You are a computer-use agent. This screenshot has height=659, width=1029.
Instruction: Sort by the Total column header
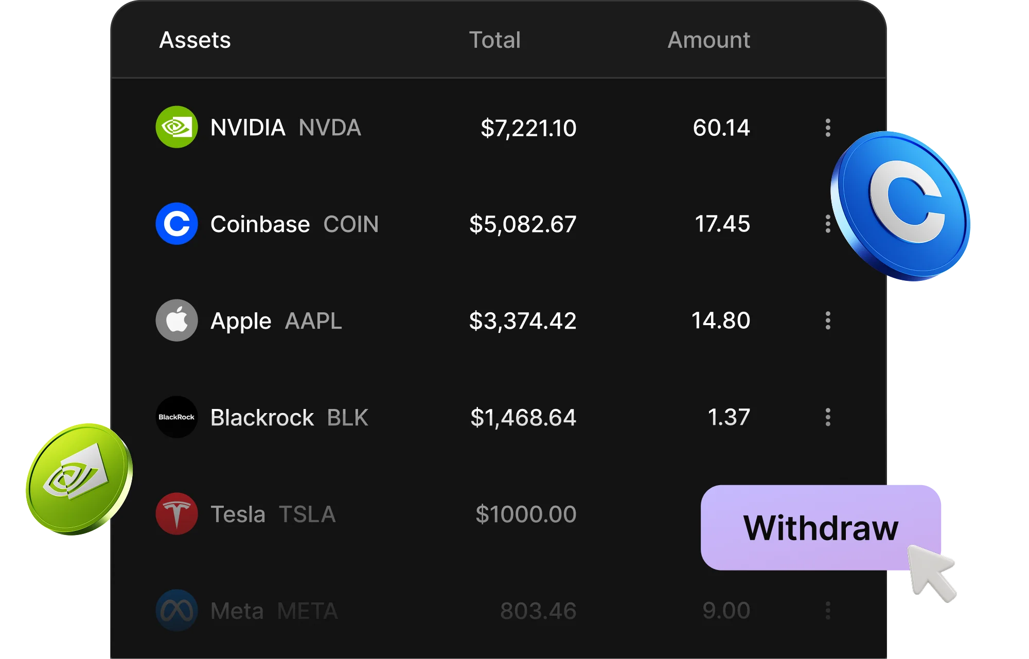pyautogui.click(x=494, y=40)
